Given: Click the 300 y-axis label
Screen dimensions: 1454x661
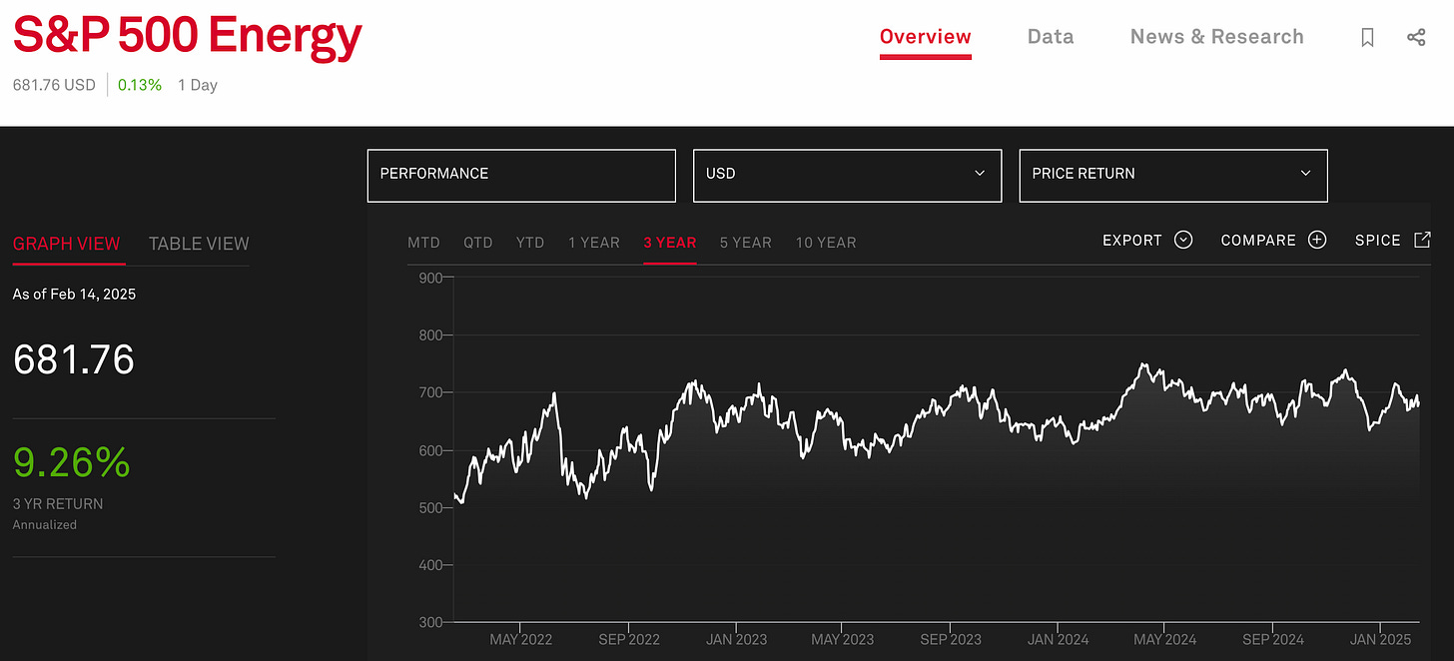Looking at the screenshot, I should (430, 623).
